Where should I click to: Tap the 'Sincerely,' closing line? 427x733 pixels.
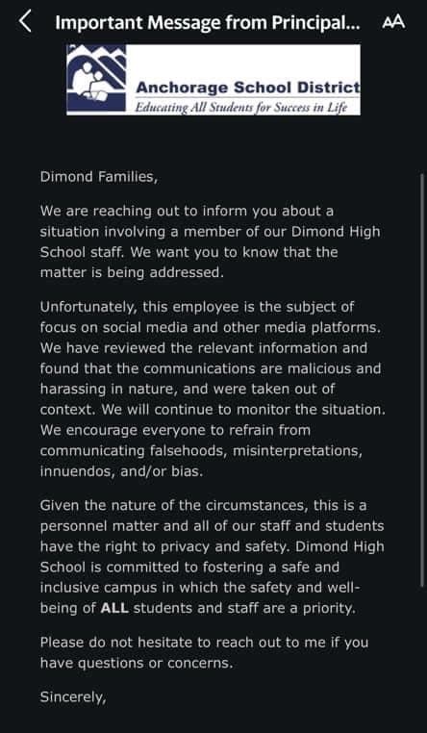pyautogui.click(x=73, y=697)
